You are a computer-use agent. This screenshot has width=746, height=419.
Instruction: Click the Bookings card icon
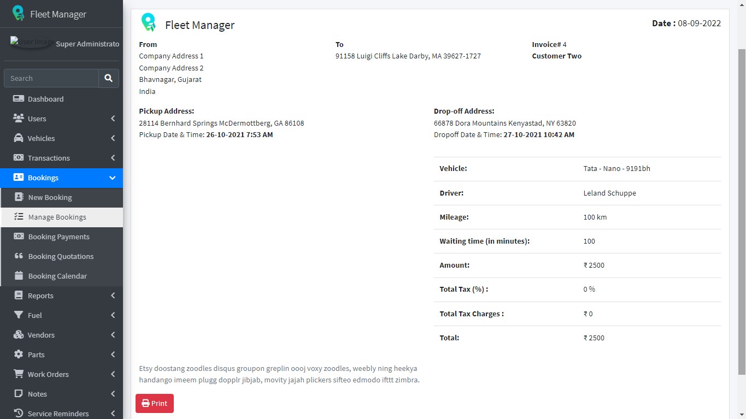point(19,178)
